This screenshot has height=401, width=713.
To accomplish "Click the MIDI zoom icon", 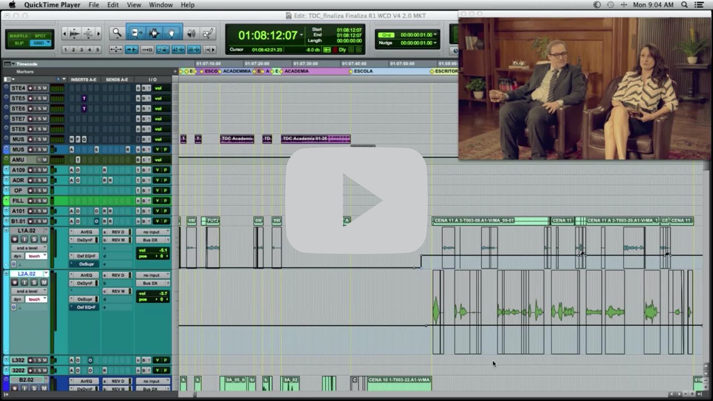I will point(89,33).
